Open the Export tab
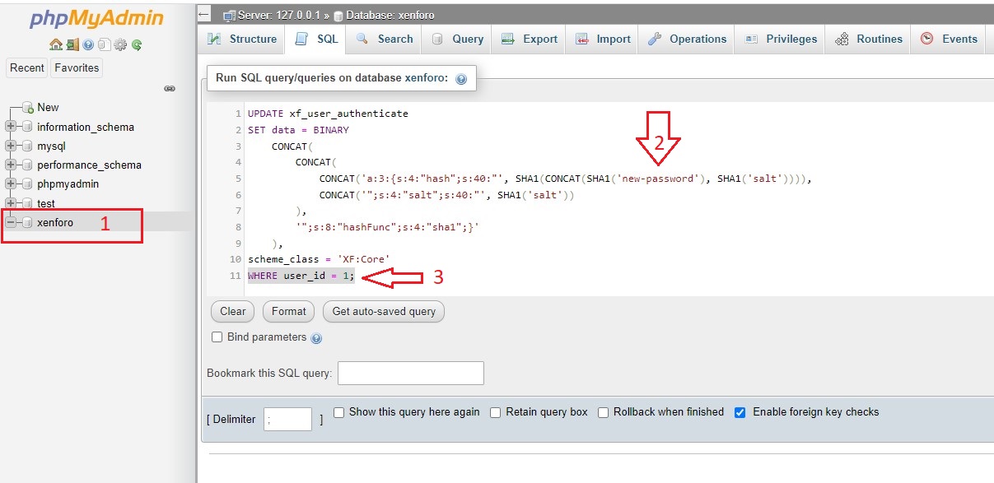The height and width of the screenshot is (483, 994). [x=530, y=39]
